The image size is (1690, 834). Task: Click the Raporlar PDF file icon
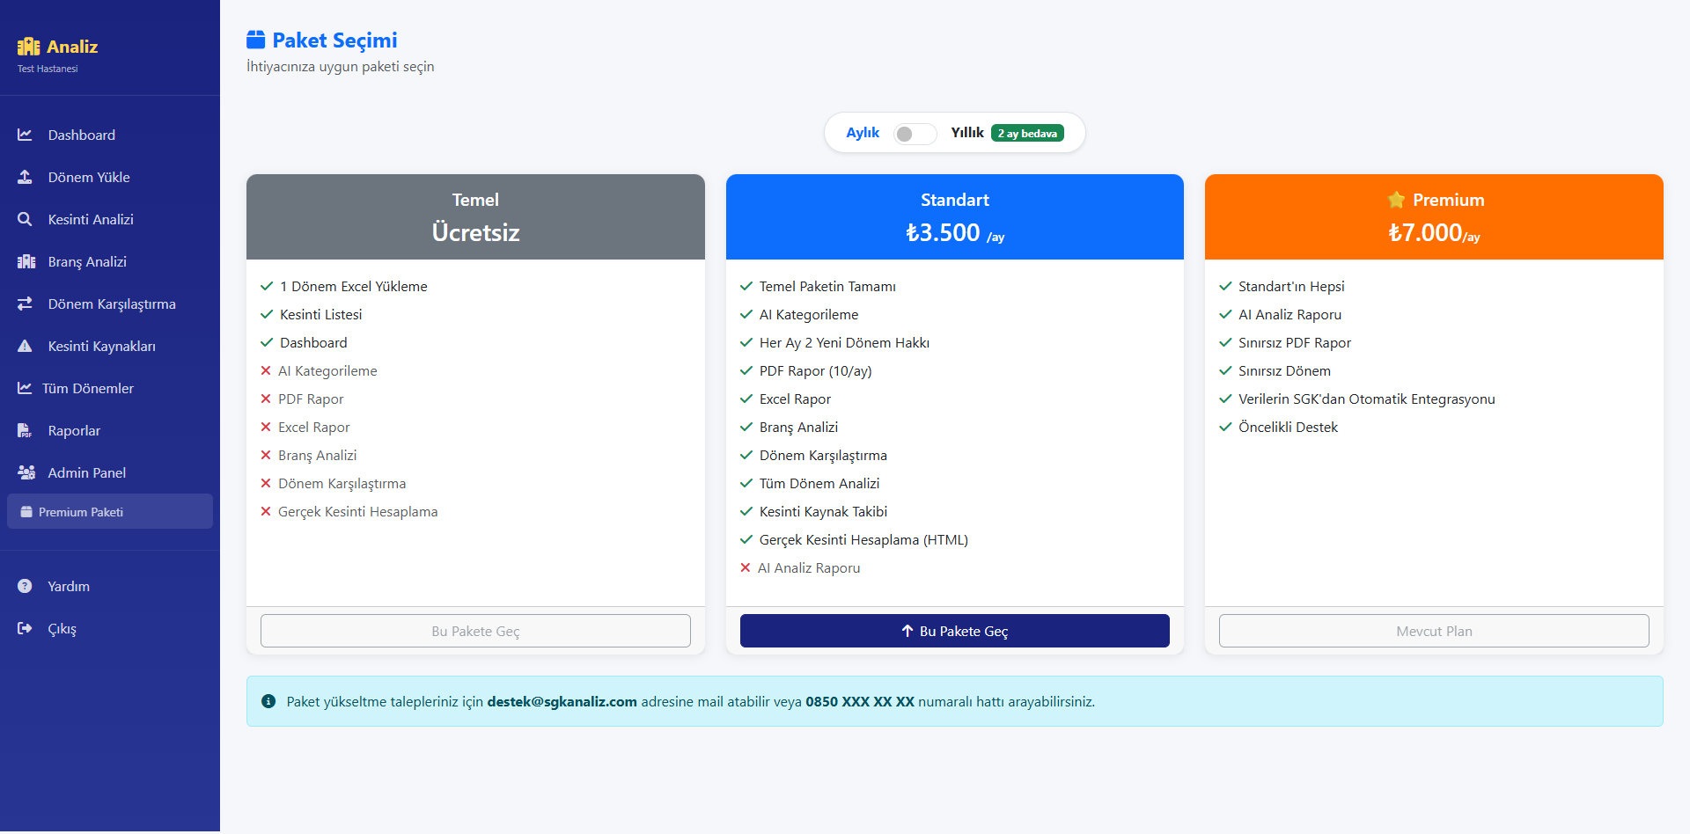coord(25,430)
